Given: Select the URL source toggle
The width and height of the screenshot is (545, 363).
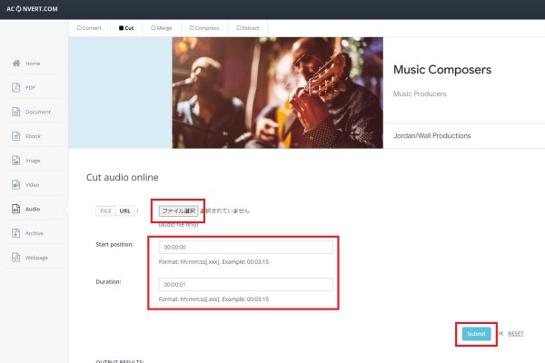Looking at the screenshot, I should coord(124,211).
